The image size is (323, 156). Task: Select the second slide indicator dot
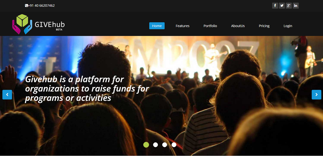point(156,145)
